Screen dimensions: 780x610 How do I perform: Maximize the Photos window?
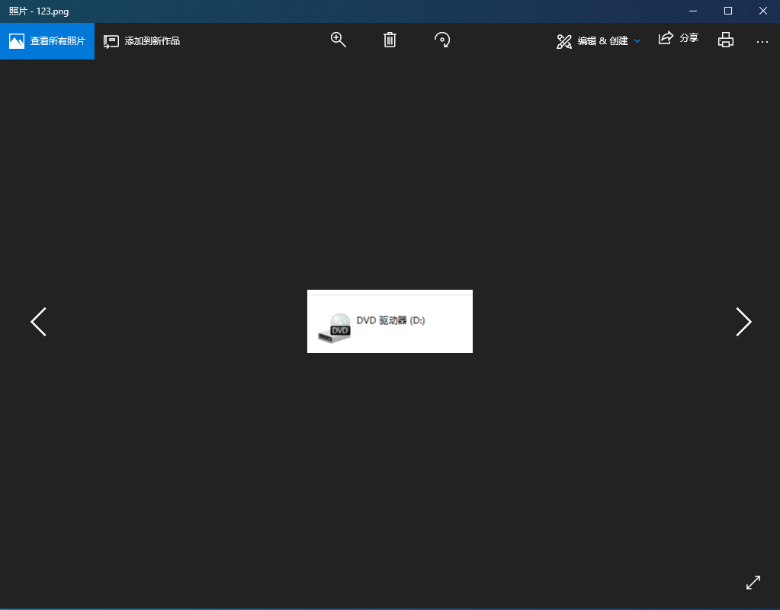(727, 11)
